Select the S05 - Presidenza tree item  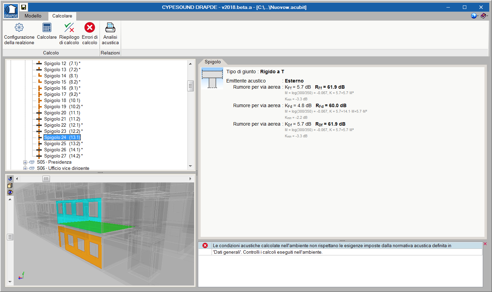(x=54, y=162)
